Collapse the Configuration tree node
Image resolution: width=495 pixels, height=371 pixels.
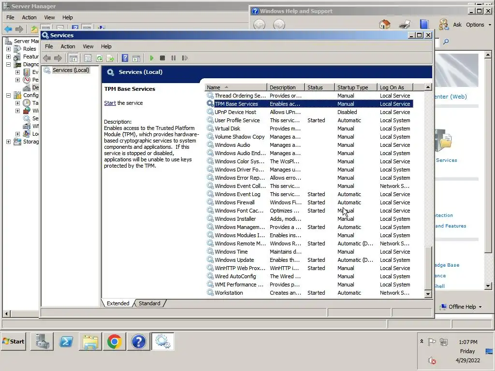[9, 95]
